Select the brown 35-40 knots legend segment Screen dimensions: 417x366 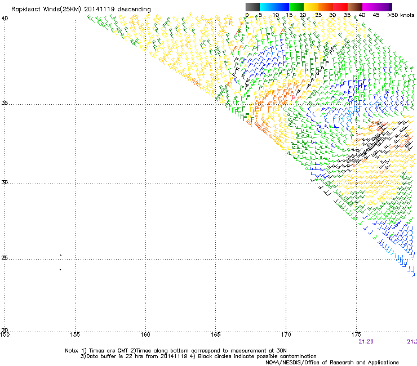tap(355, 7)
